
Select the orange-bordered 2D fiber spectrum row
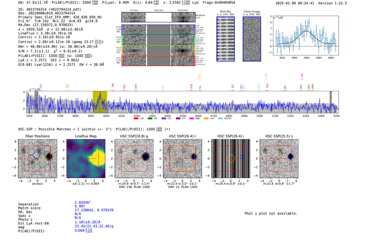click(159, 50)
